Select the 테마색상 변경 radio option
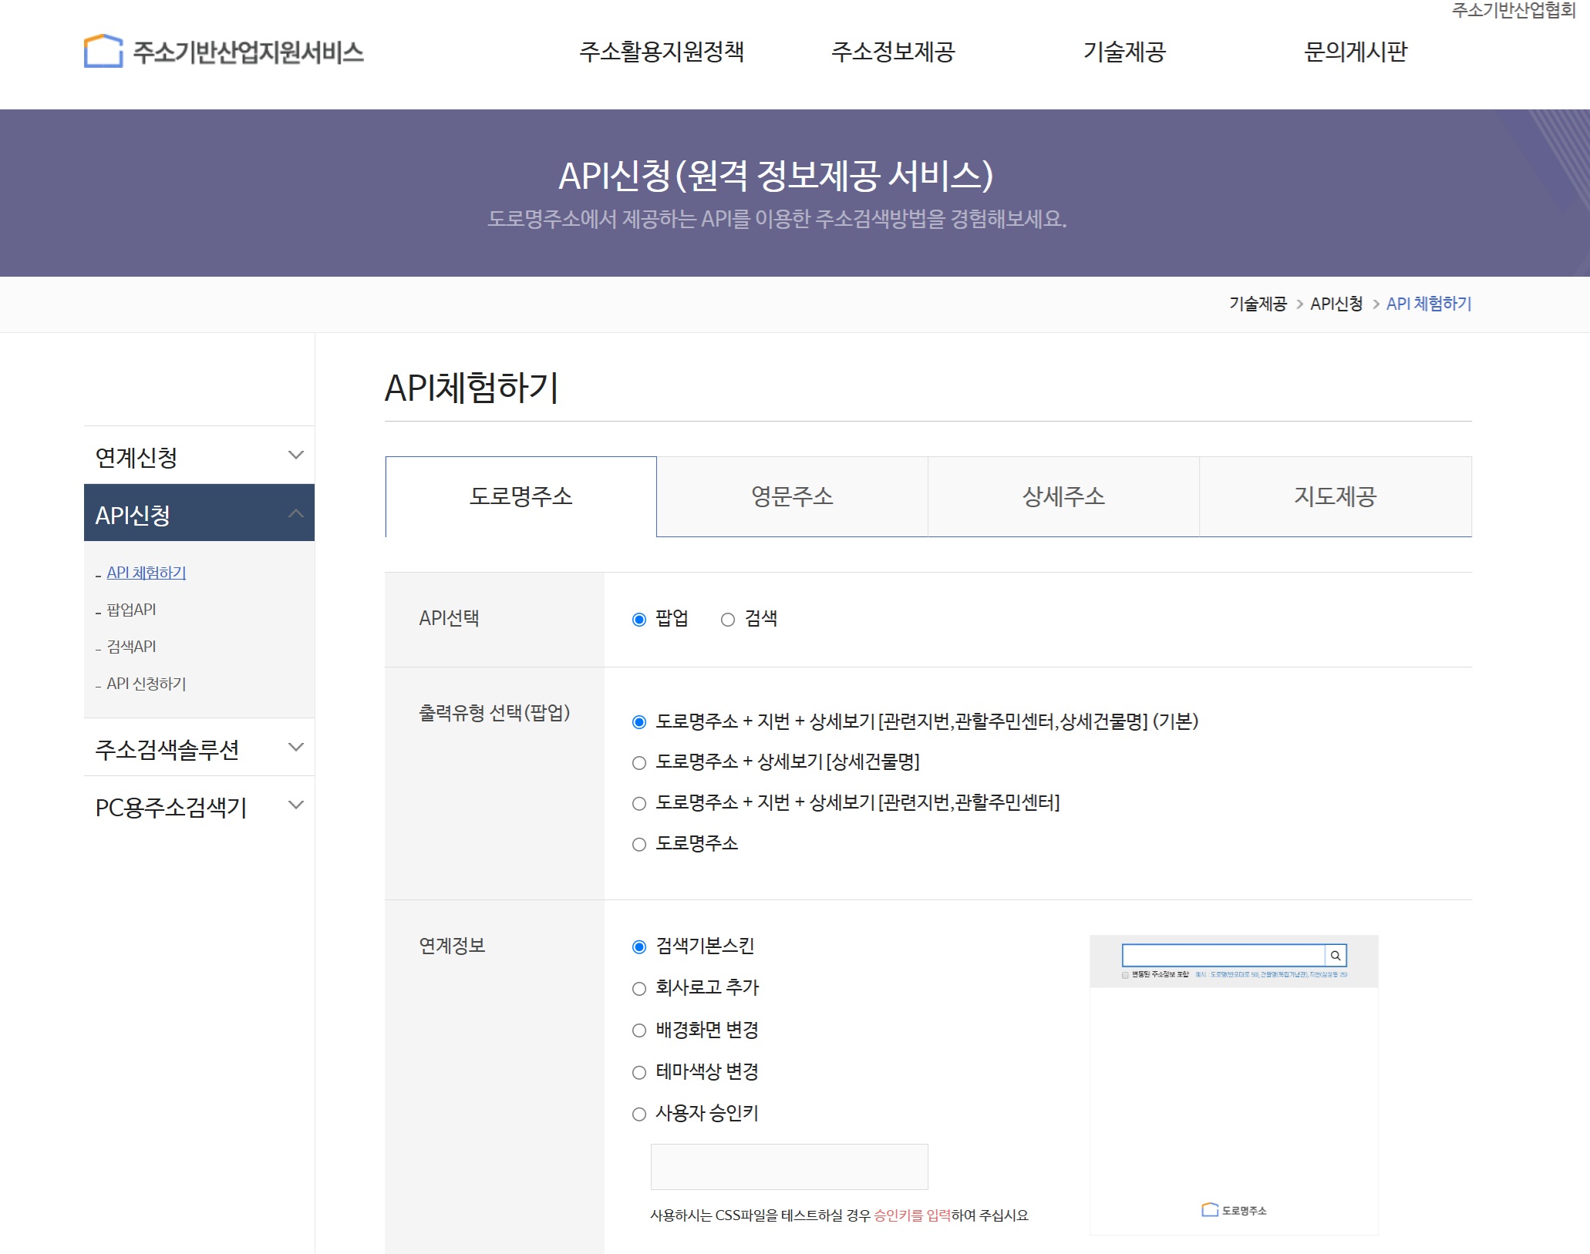The height and width of the screenshot is (1254, 1590). click(x=639, y=1072)
